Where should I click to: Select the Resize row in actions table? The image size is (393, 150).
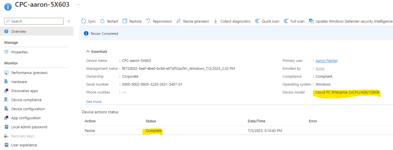[237, 131]
